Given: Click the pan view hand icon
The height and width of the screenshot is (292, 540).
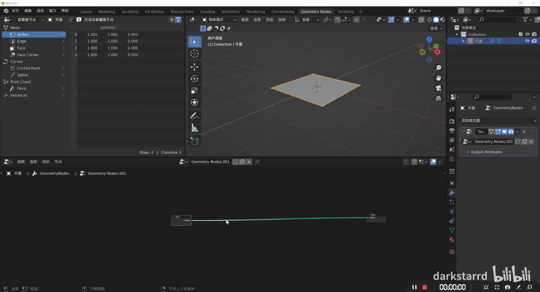Looking at the screenshot, I should coord(438,78).
